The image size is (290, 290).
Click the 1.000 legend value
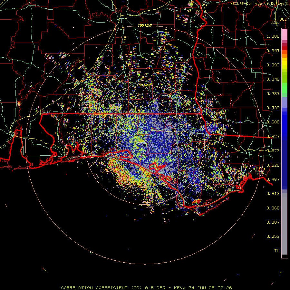click(273, 36)
